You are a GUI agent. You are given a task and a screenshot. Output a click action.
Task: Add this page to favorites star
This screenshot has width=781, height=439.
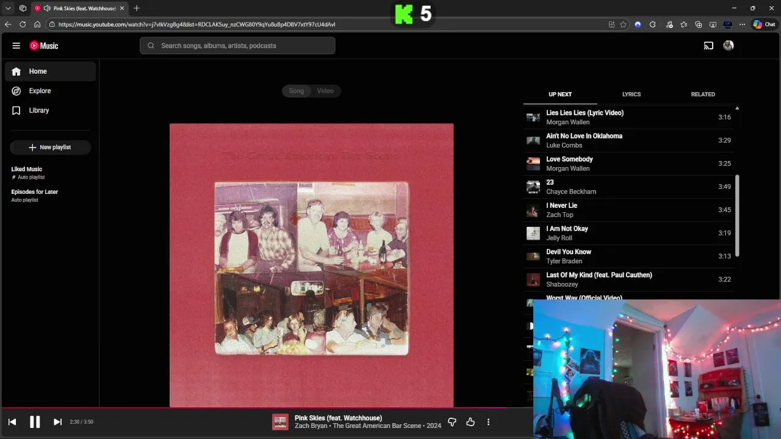[x=623, y=24]
